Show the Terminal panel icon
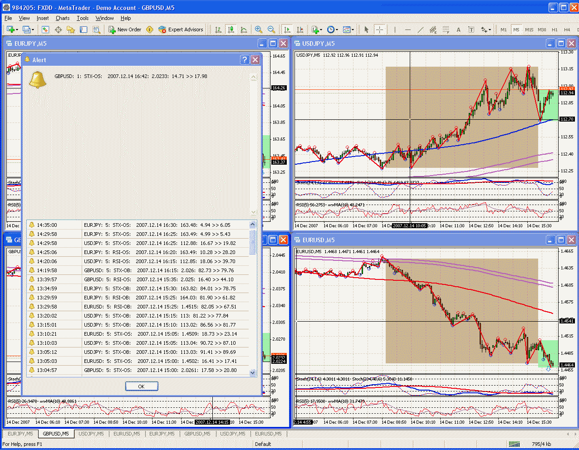 point(83,29)
